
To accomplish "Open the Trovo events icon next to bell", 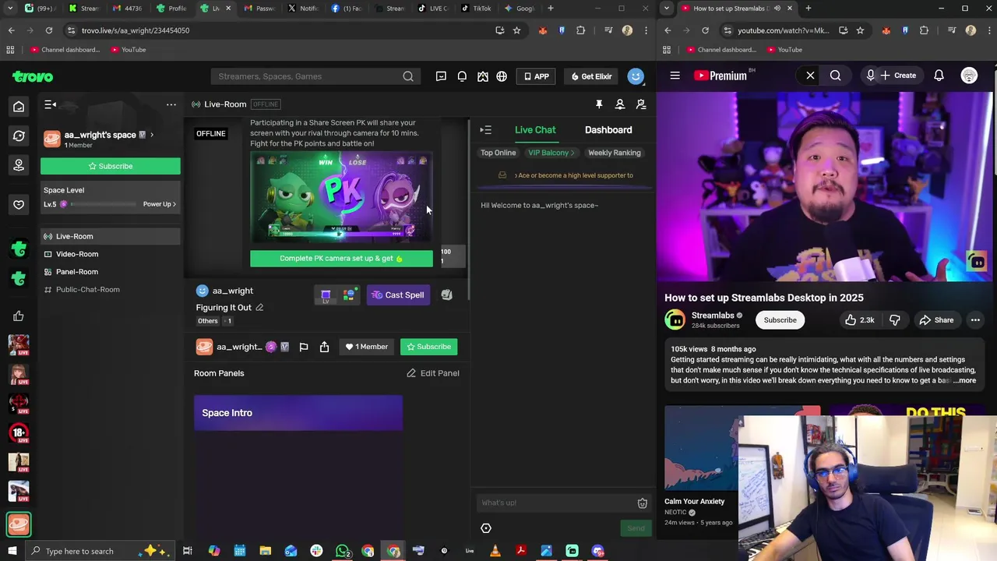I will pos(483,76).
